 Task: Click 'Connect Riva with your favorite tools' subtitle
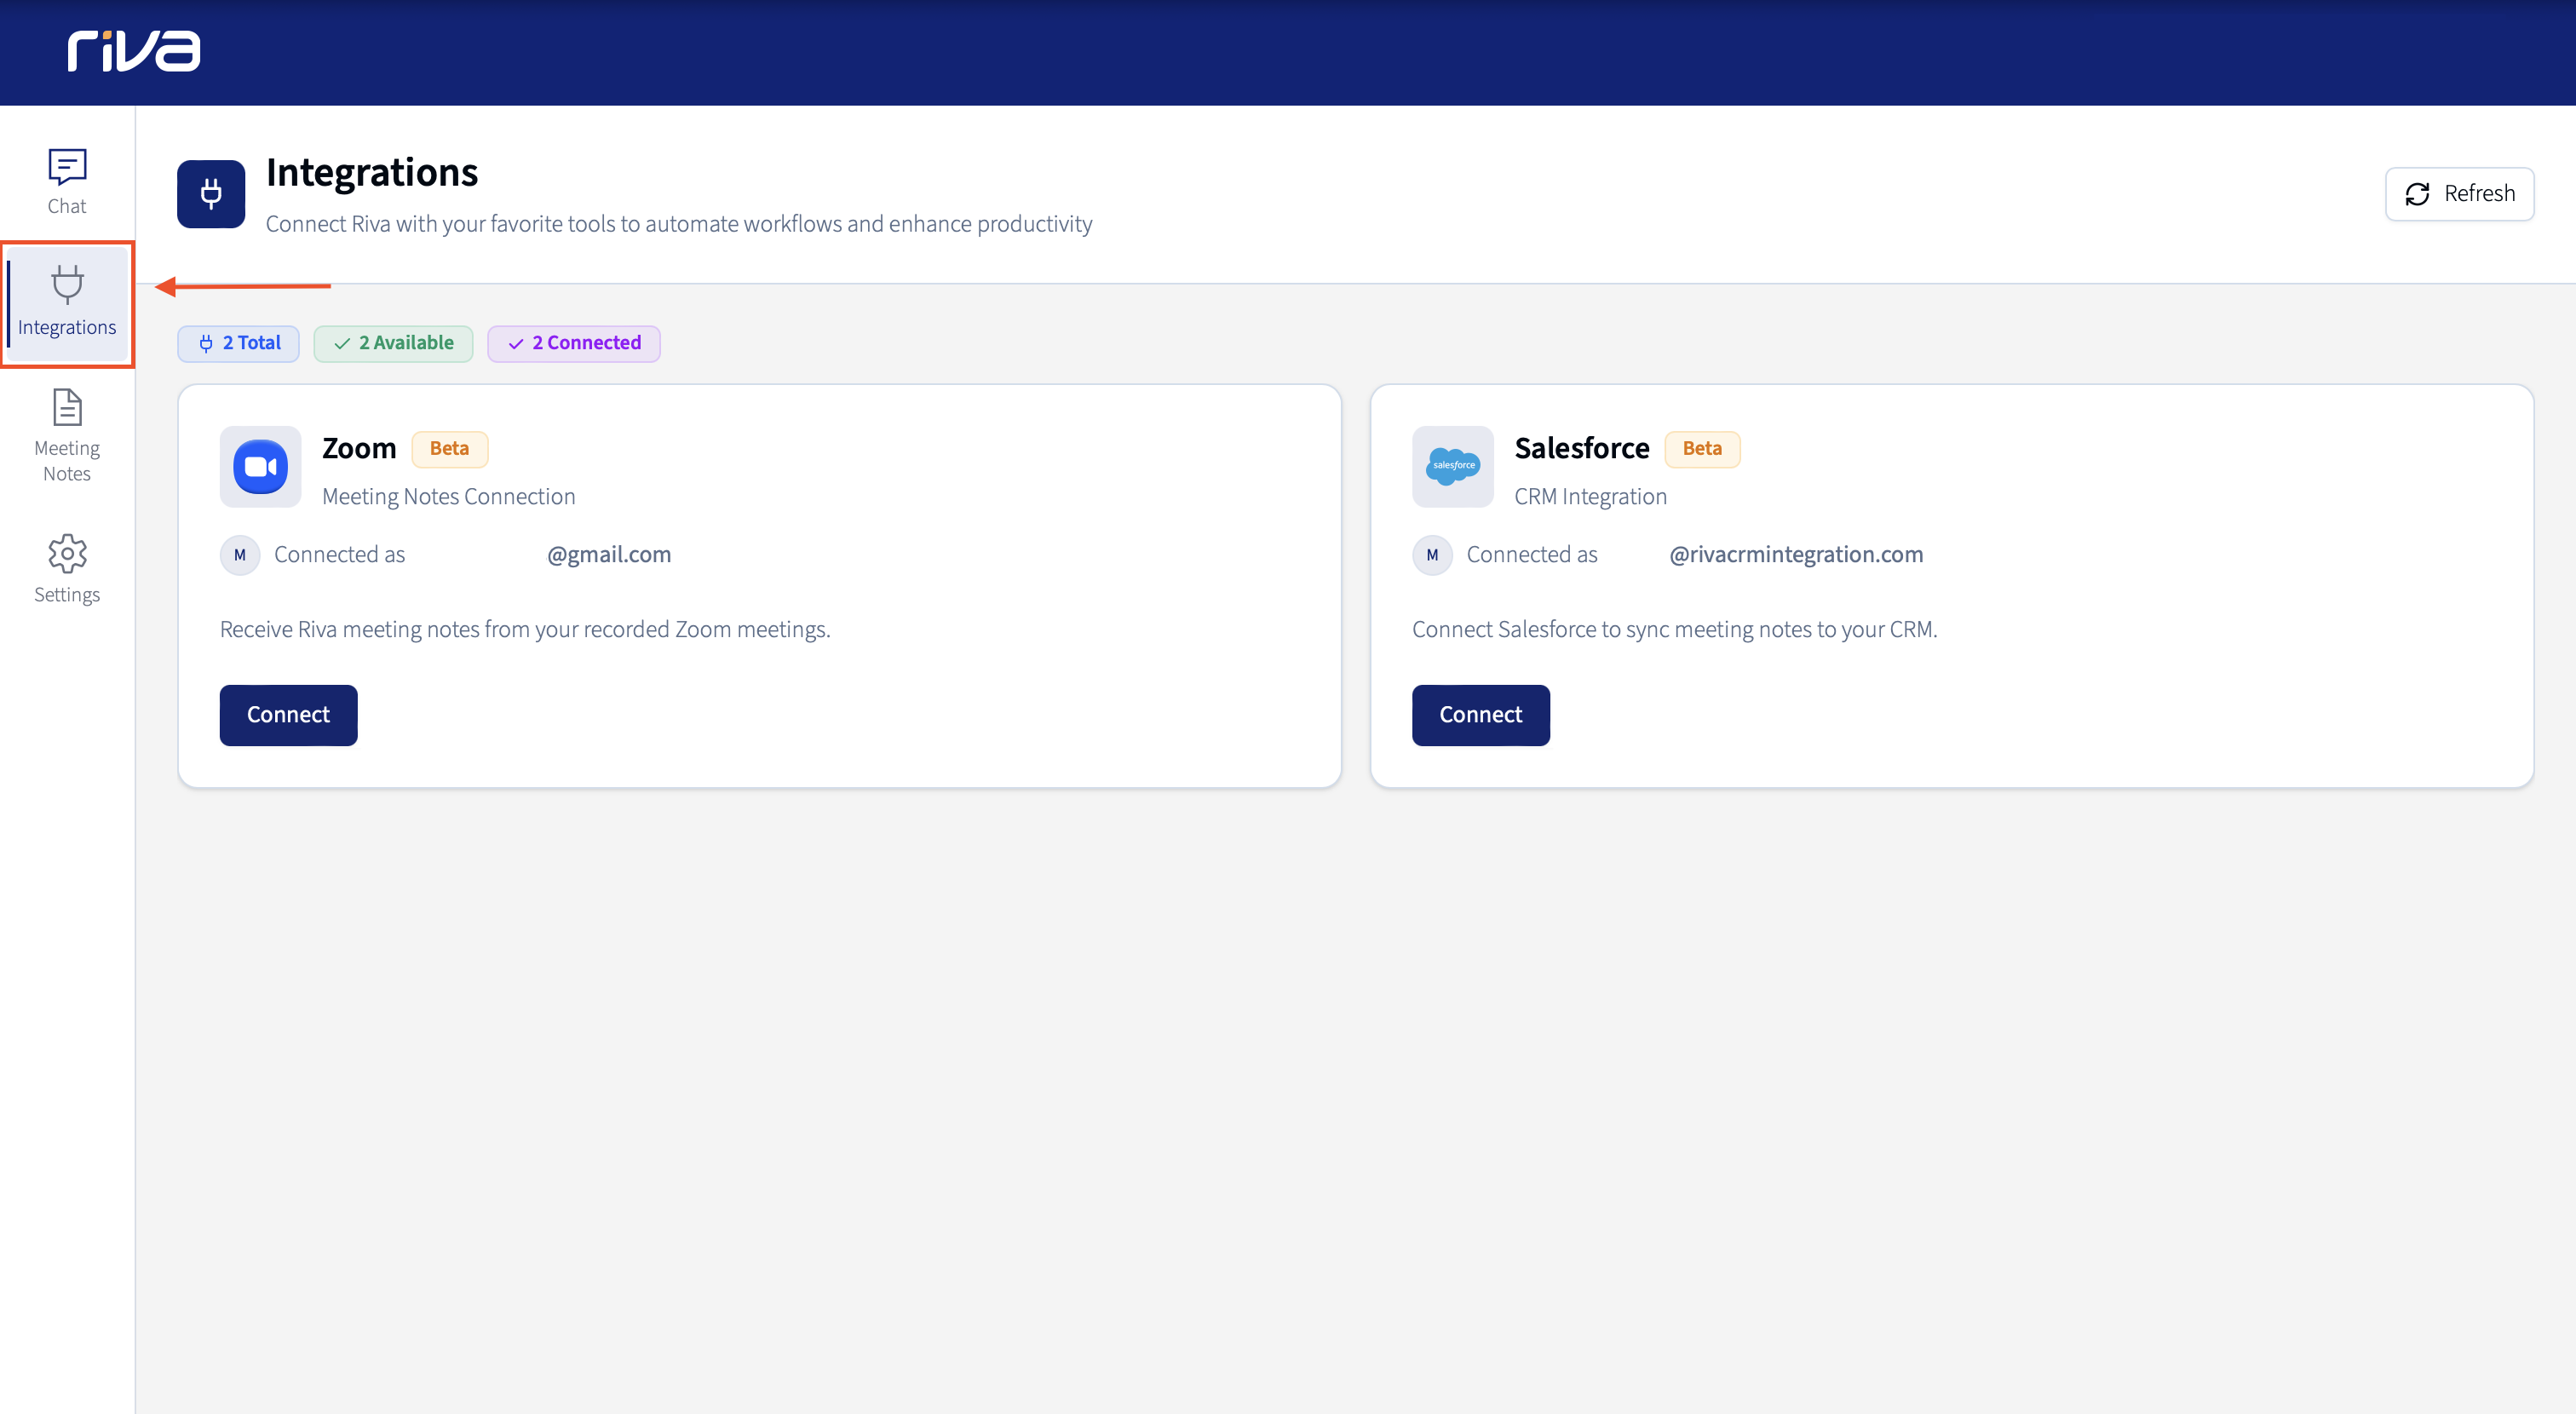(x=679, y=224)
